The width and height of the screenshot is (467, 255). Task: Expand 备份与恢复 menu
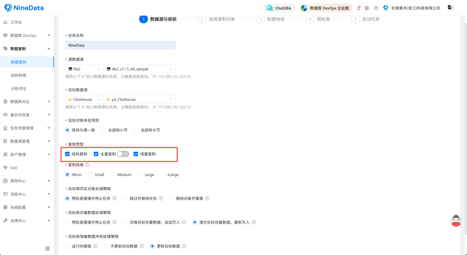(49, 115)
